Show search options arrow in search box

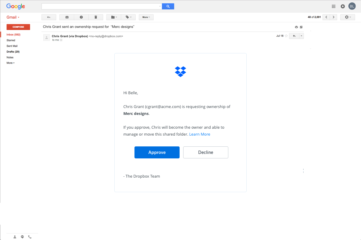tap(160, 6)
